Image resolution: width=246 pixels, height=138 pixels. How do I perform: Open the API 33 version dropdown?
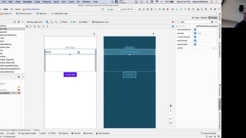pos(73,22)
